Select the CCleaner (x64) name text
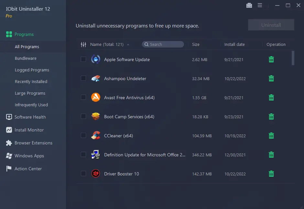 click(118, 136)
